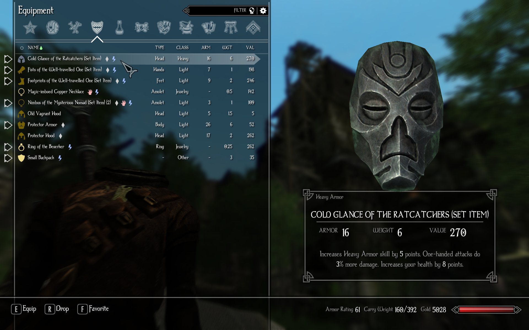This screenshot has width=529, height=330.
Task: Toggle equipped marker for Ring of the Beserker
Action: point(8,147)
